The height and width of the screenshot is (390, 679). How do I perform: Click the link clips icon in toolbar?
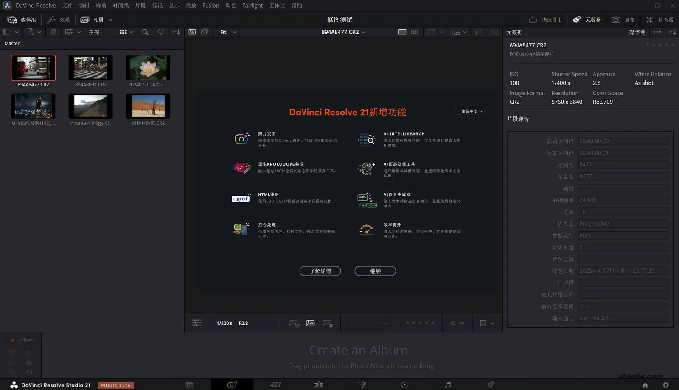tap(53, 32)
